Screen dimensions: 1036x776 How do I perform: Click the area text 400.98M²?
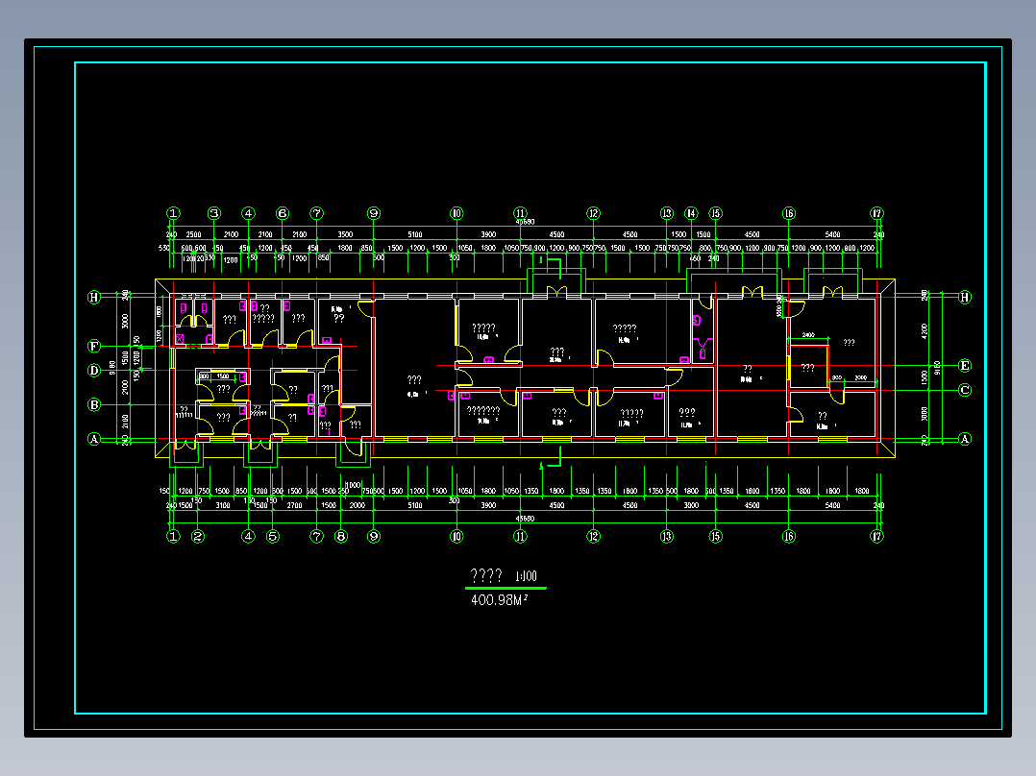pos(499,599)
